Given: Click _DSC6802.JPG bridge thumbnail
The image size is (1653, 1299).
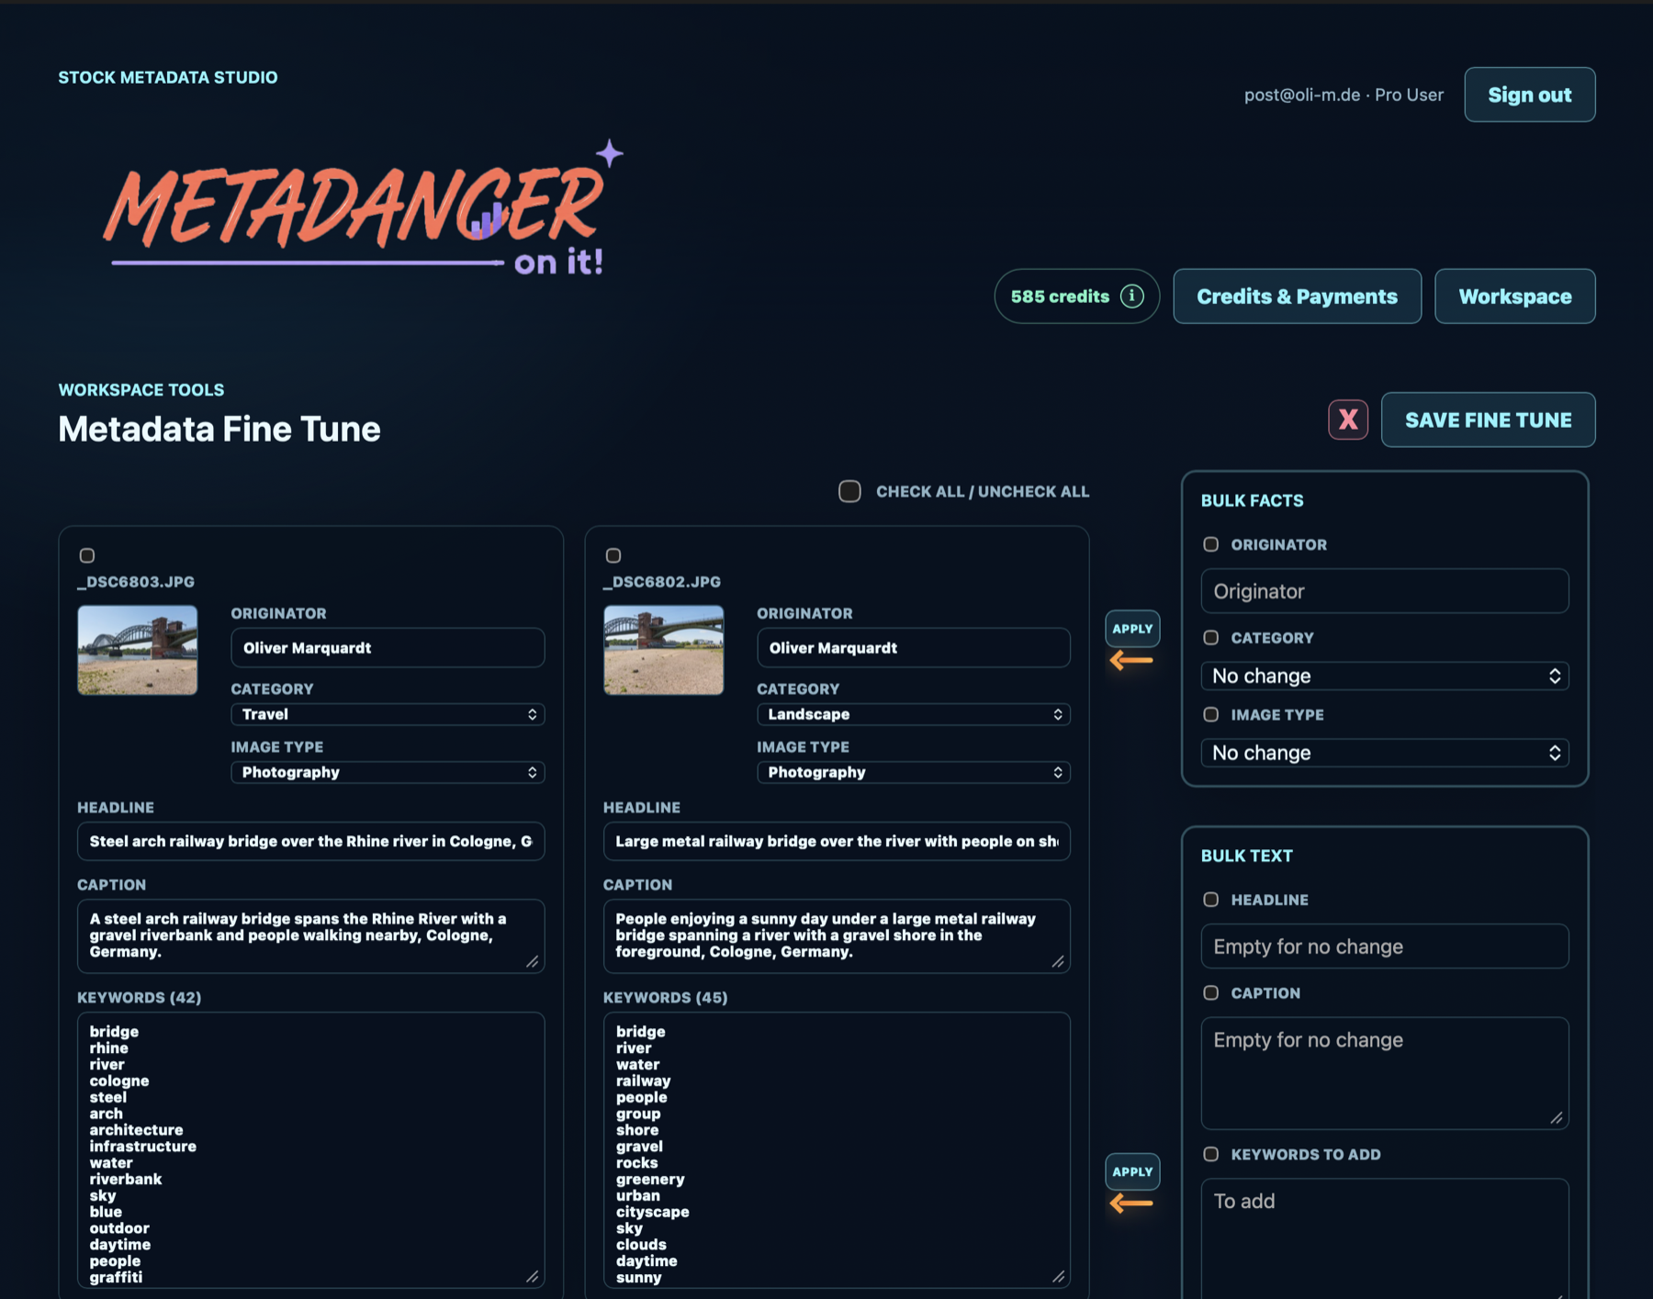Looking at the screenshot, I should (664, 650).
